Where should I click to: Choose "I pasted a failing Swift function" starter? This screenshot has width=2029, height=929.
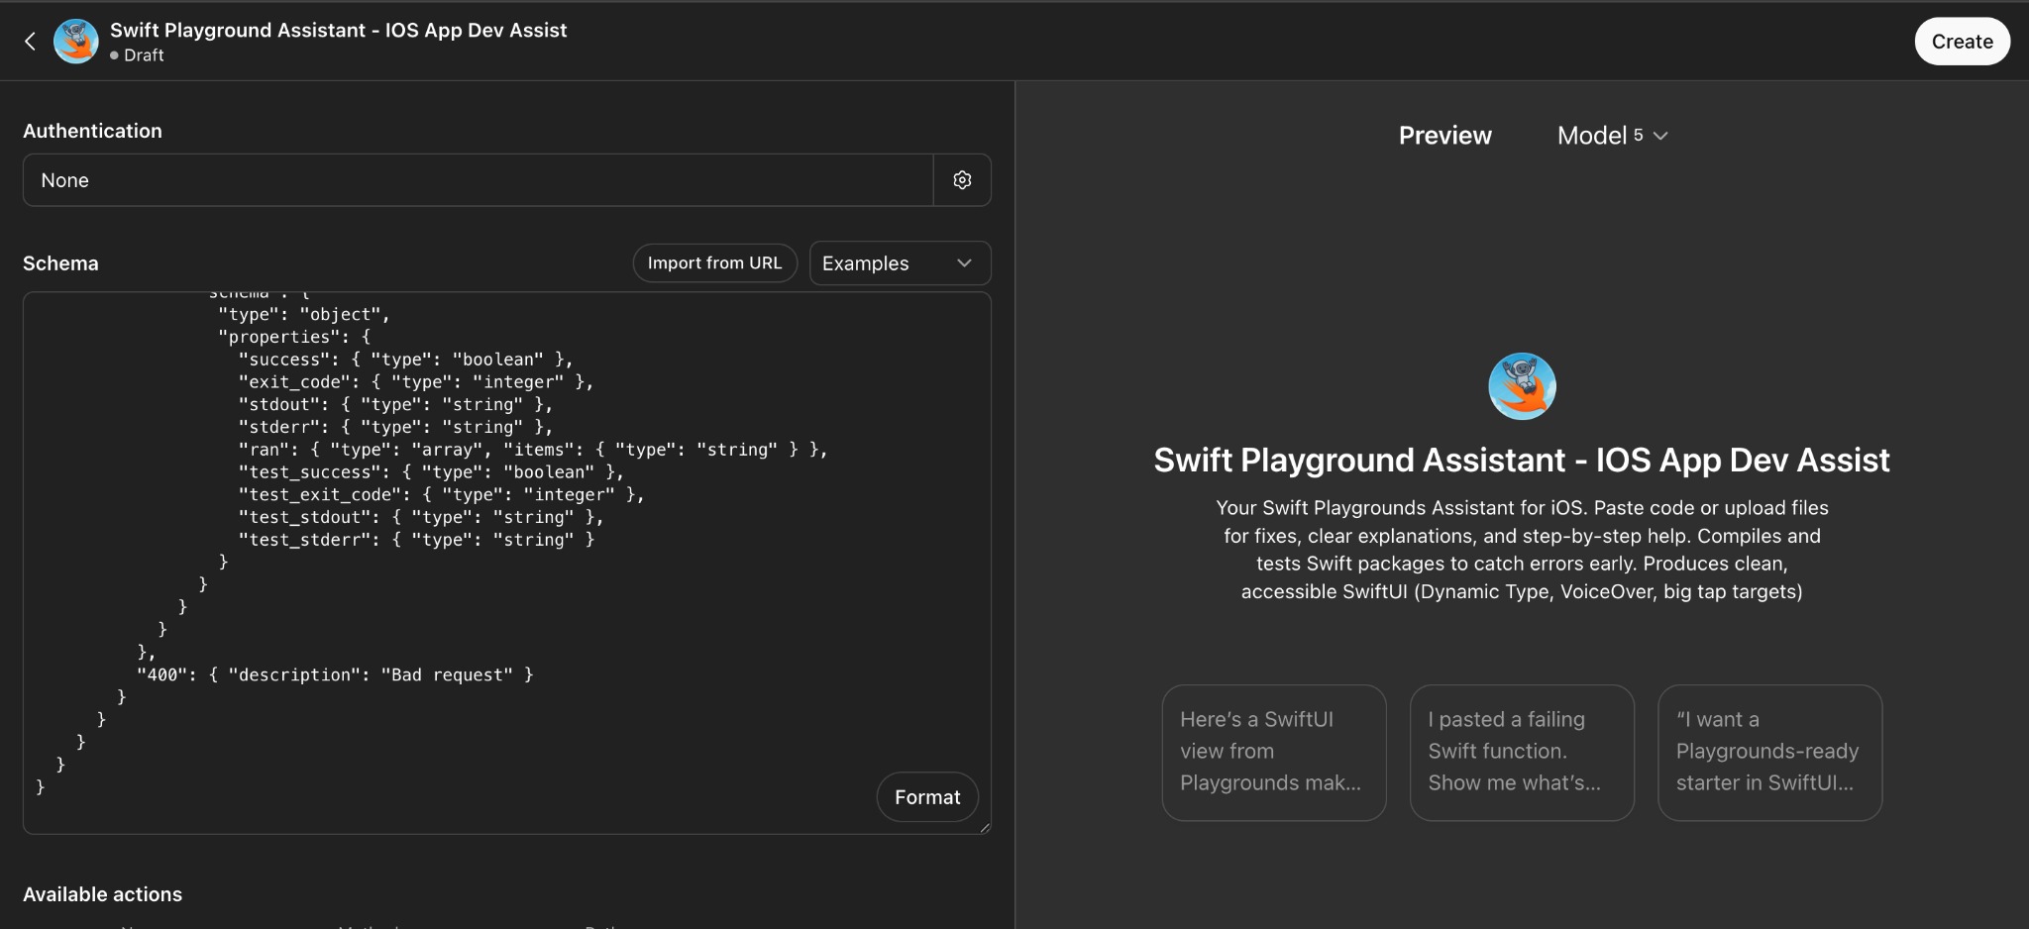tap(1521, 752)
